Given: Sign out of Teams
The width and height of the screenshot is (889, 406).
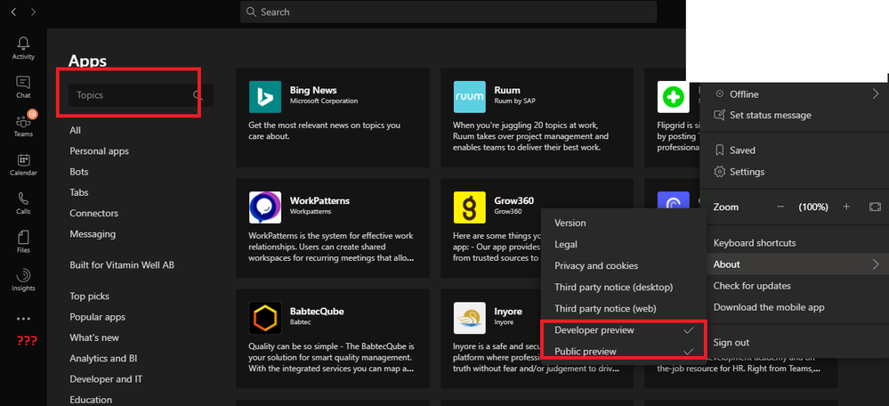Looking at the screenshot, I should click(x=795, y=343).
